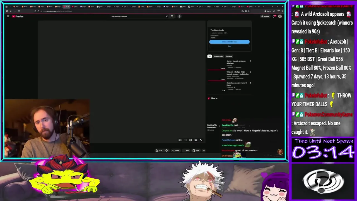The image size is (357, 201).
Task: Open browser bookmark star icon
Action: [249, 11]
